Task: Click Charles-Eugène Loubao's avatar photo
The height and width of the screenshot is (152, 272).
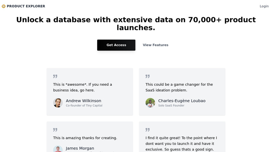Action: click(150, 103)
